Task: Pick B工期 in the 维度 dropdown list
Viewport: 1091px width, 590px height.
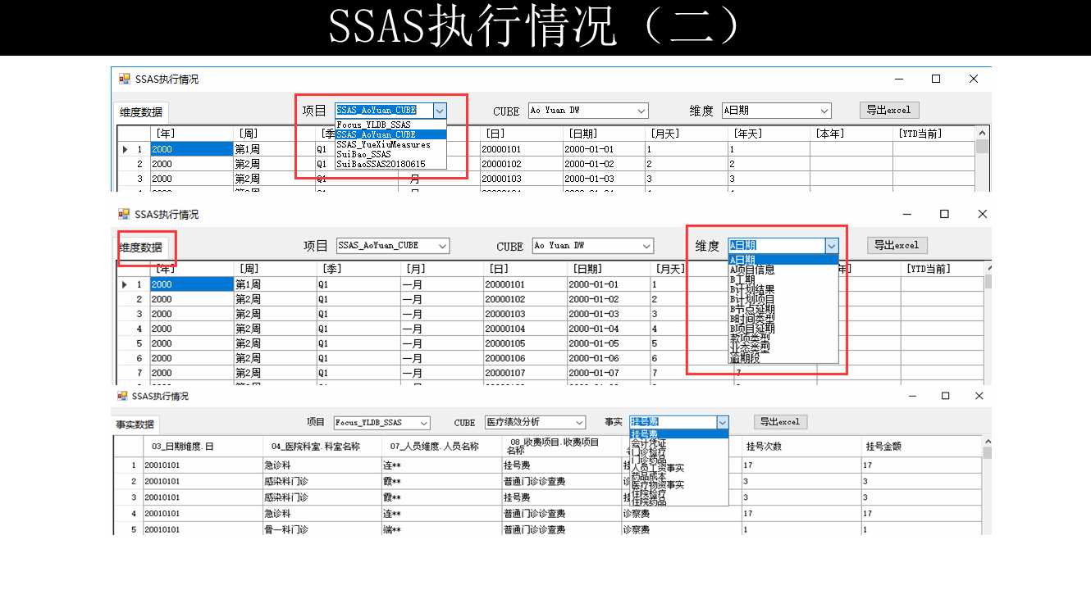Action: coord(783,279)
